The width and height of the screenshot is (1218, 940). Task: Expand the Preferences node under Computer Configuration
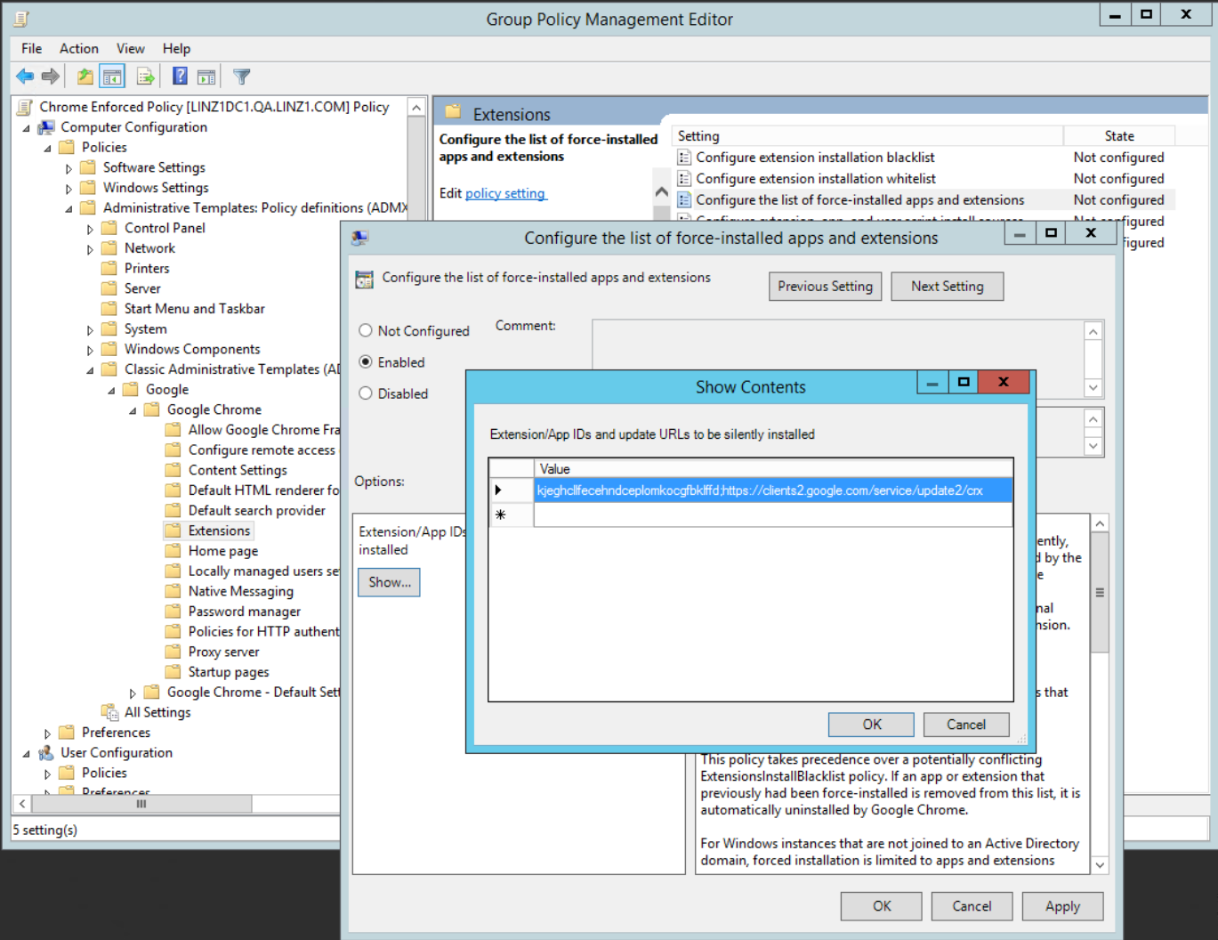pyautogui.click(x=48, y=733)
